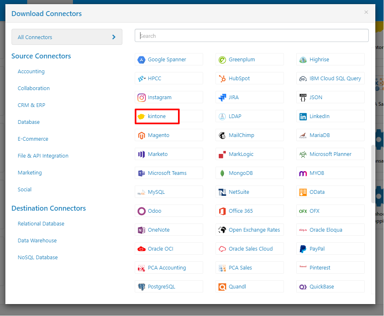The width and height of the screenshot is (384, 316).
Task: Open the Oracle Sales Cloud connector
Action: 250,249
